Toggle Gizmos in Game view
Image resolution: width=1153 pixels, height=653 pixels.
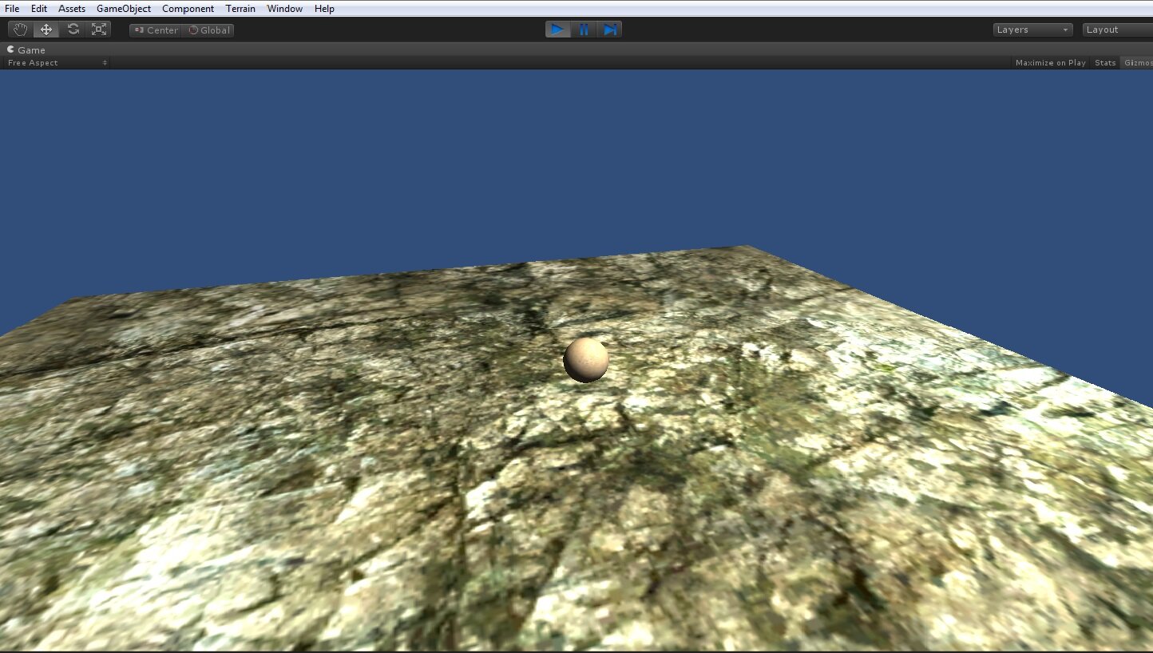point(1137,63)
